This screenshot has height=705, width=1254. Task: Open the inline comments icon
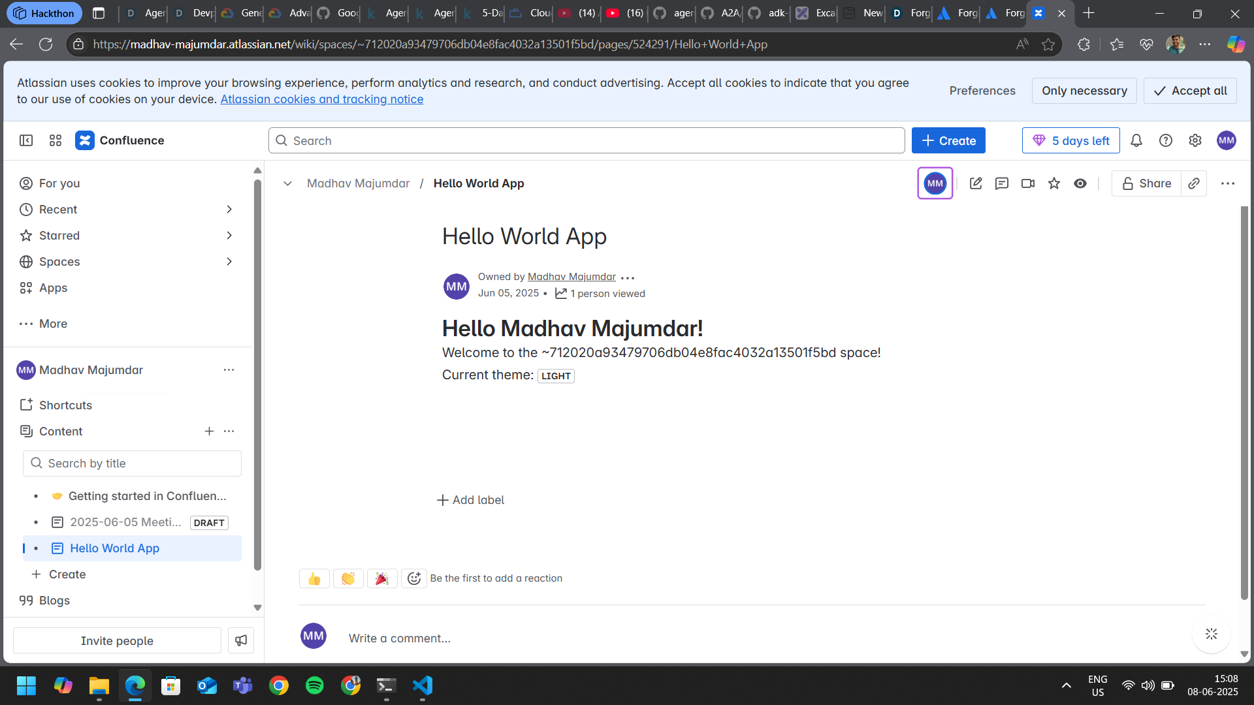pos(1002,183)
